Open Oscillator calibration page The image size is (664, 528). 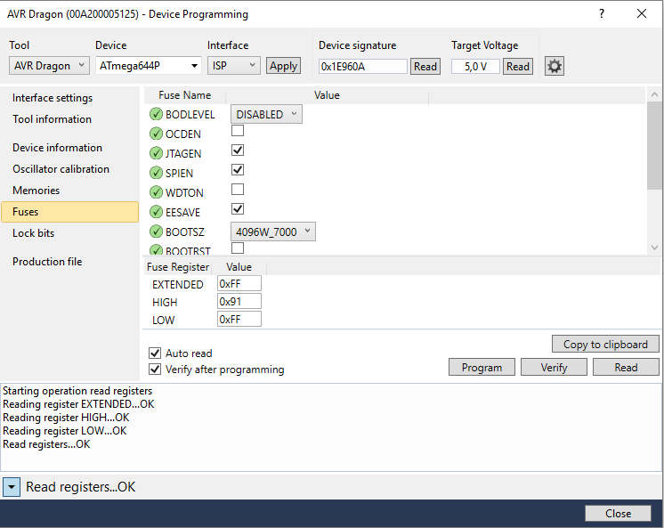pyautogui.click(x=61, y=168)
